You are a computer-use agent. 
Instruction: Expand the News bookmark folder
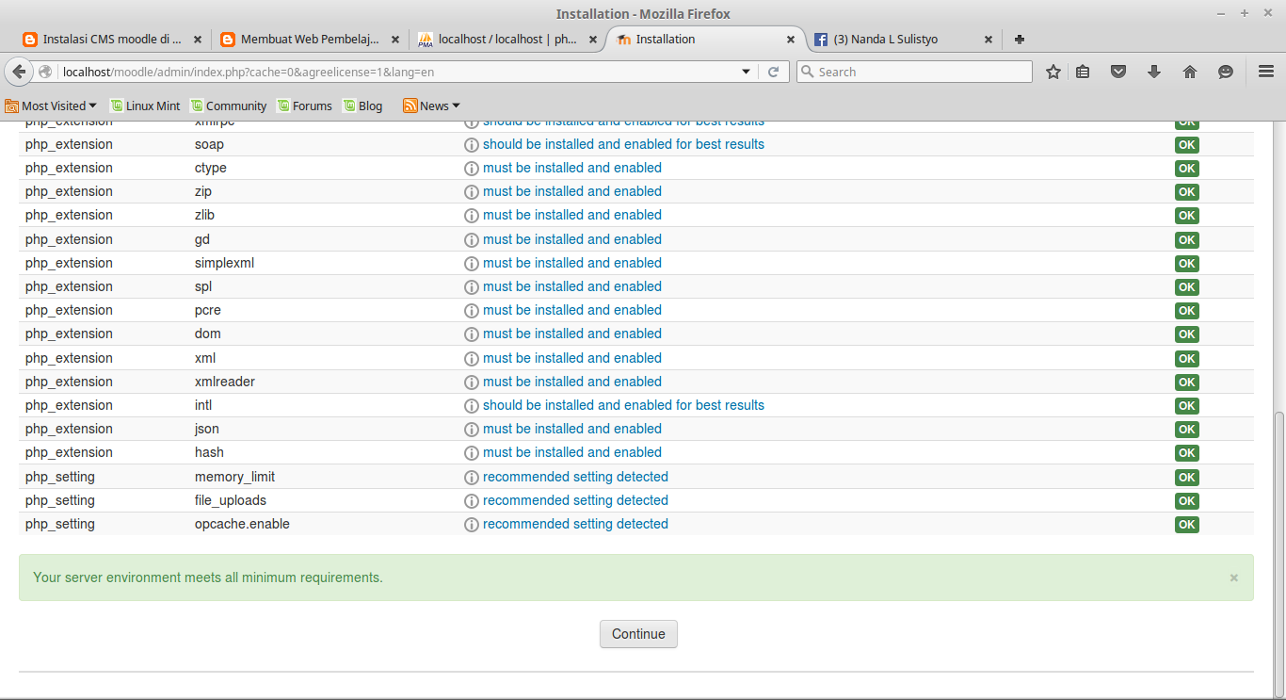click(430, 106)
